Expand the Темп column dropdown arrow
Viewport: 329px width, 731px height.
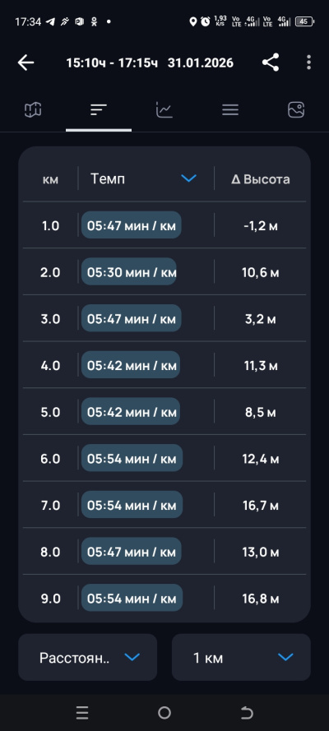click(x=188, y=178)
